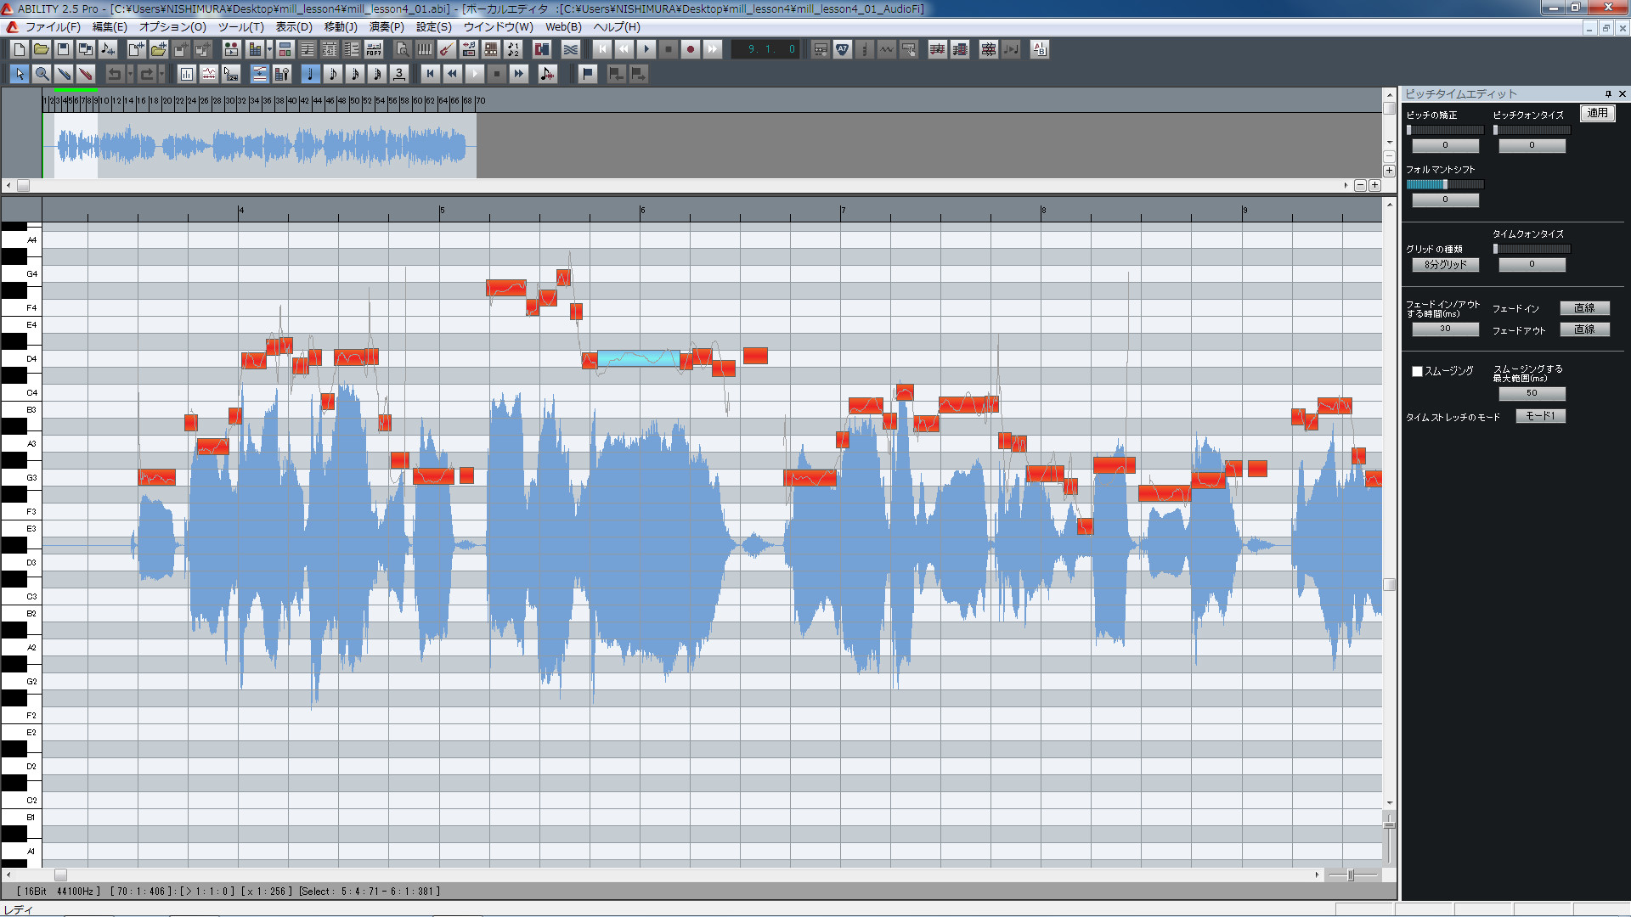
Task: Open the undo history dropdown arrow
Action: [130, 74]
